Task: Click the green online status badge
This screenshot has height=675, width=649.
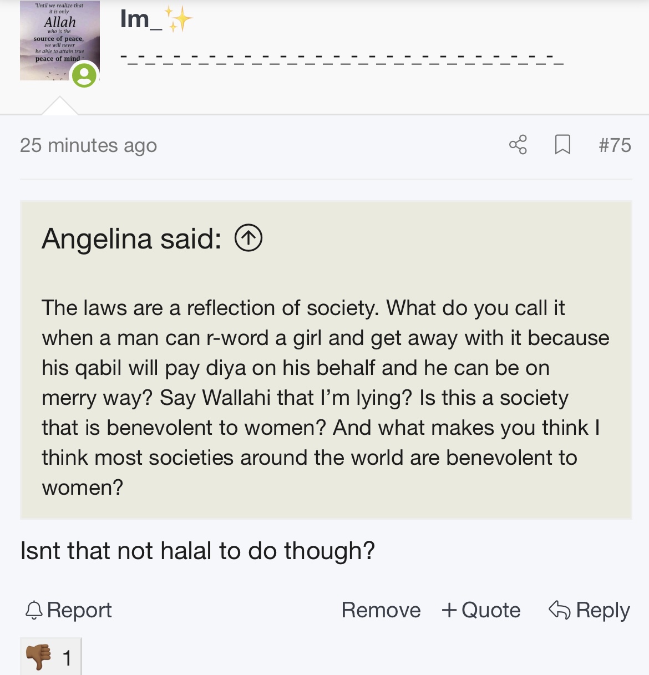Action: coord(84,75)
